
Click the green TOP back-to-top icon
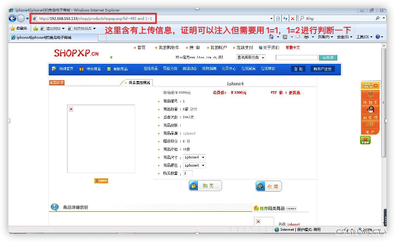pos(365,140)
